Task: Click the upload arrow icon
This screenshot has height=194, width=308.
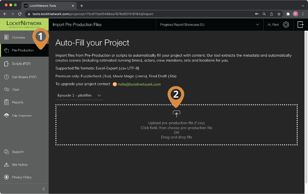Action: pos(176,114)
